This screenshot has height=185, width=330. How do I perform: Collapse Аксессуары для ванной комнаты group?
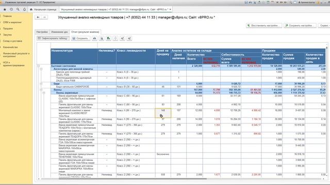(x=41, y=69)
